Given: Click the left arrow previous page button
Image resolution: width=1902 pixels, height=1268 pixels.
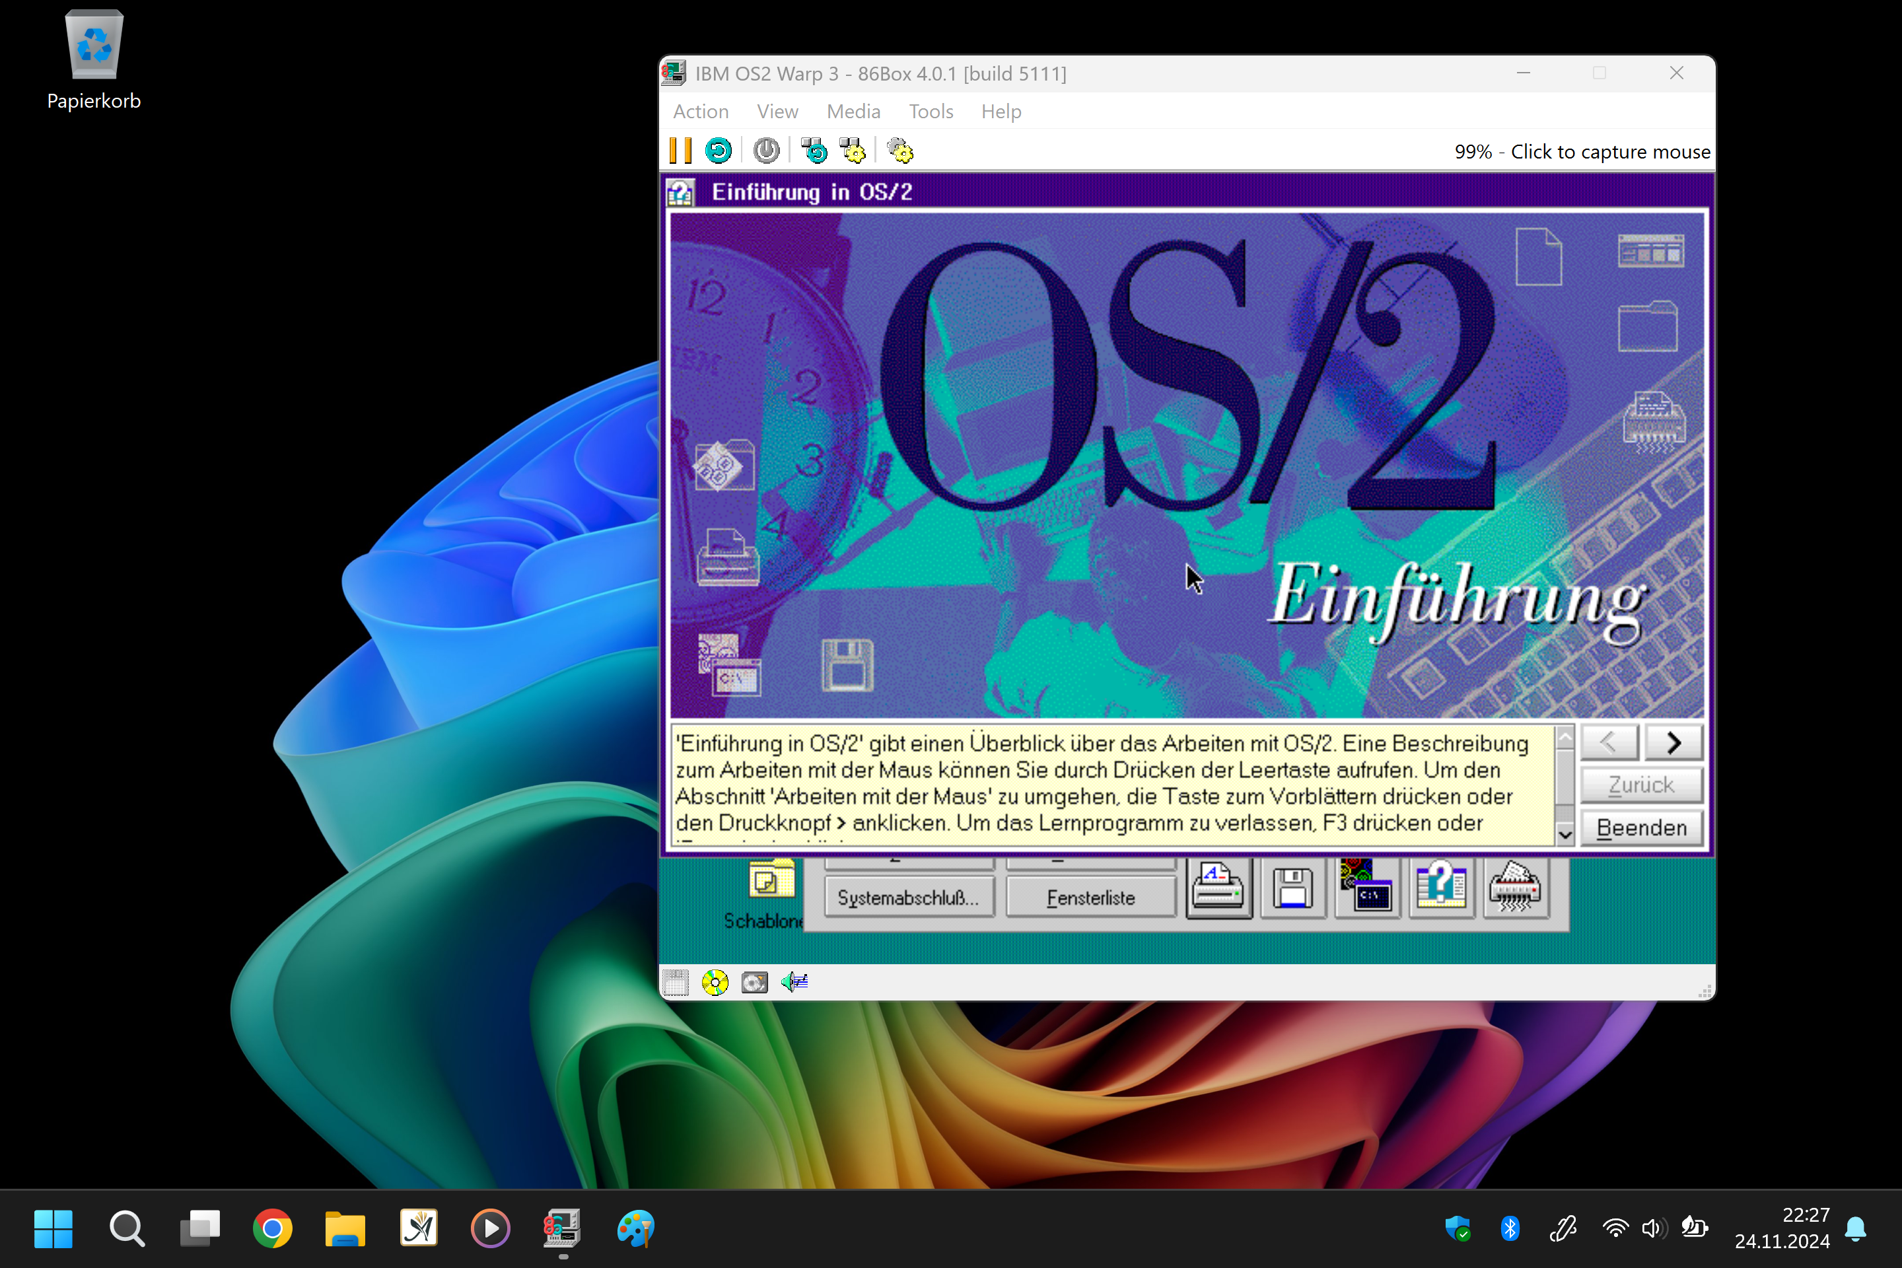Looking at the screenshot, I should point(1609,742).
